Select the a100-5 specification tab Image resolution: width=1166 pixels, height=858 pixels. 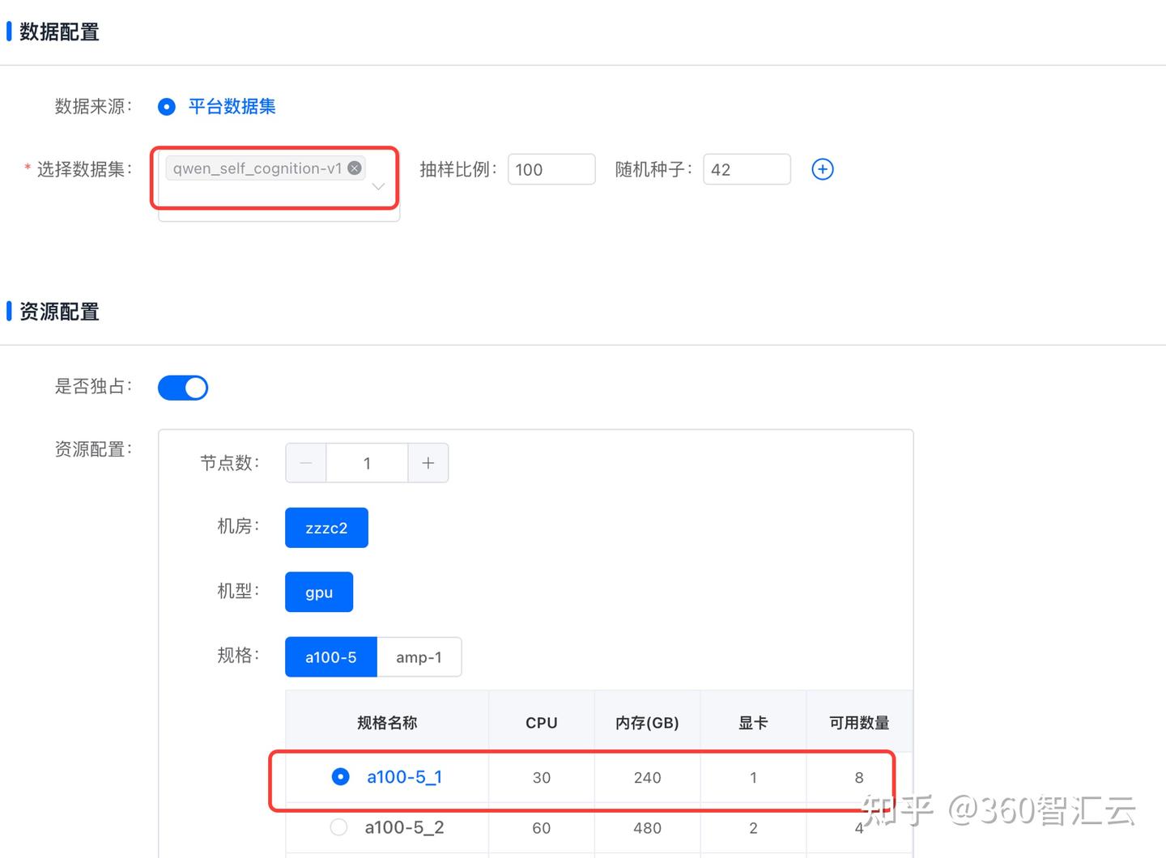tap(330, 656)
